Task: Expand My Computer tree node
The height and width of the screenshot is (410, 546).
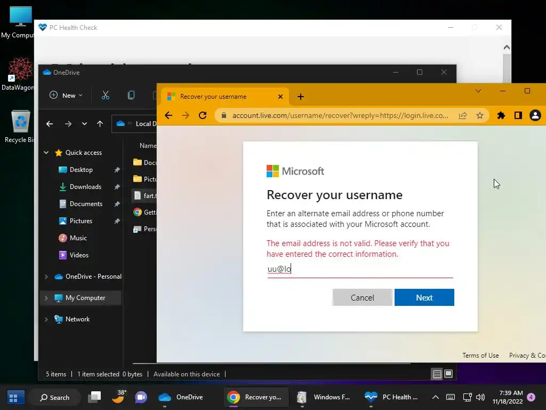Action: pyautogui.click(x=46, y=298)
